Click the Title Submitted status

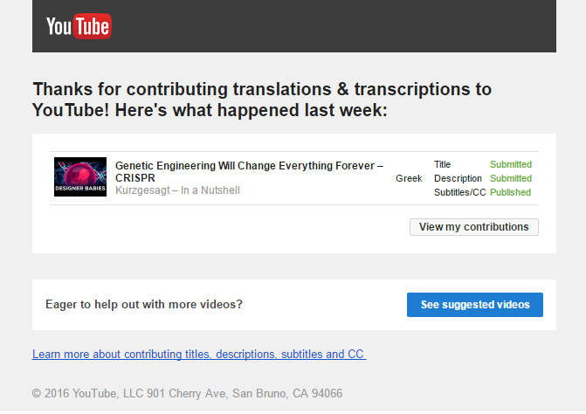tap(511, 164)
